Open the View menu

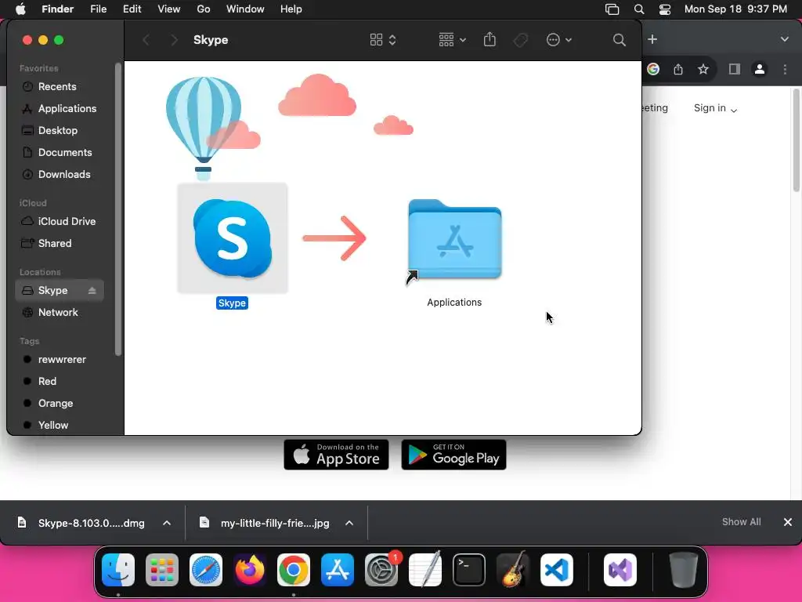[169, 9]
